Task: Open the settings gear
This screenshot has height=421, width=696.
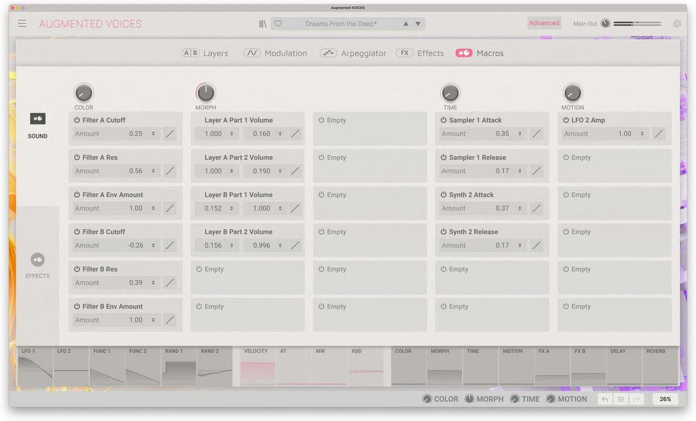Action: coord(677,23)
